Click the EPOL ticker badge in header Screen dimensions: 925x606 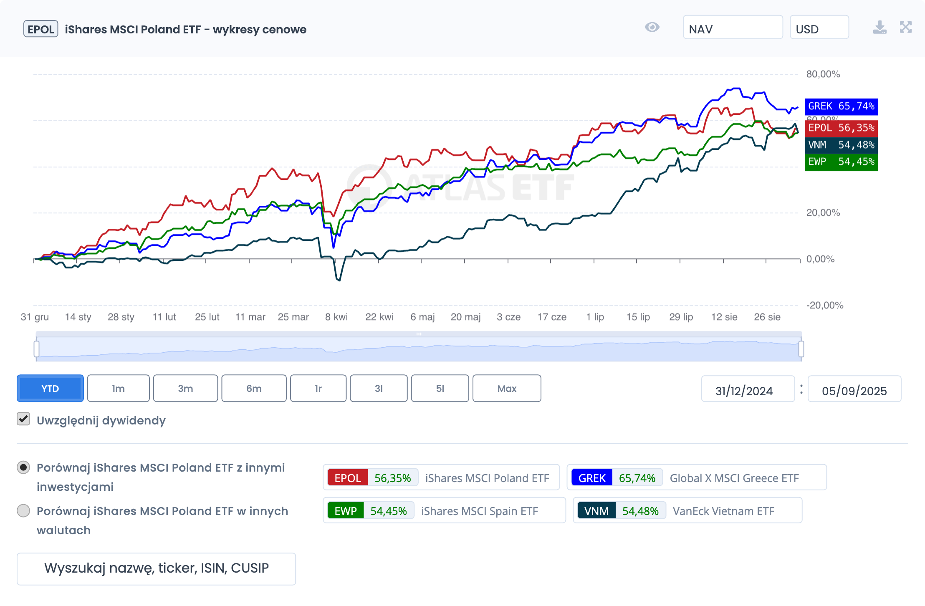coord(40,29)
